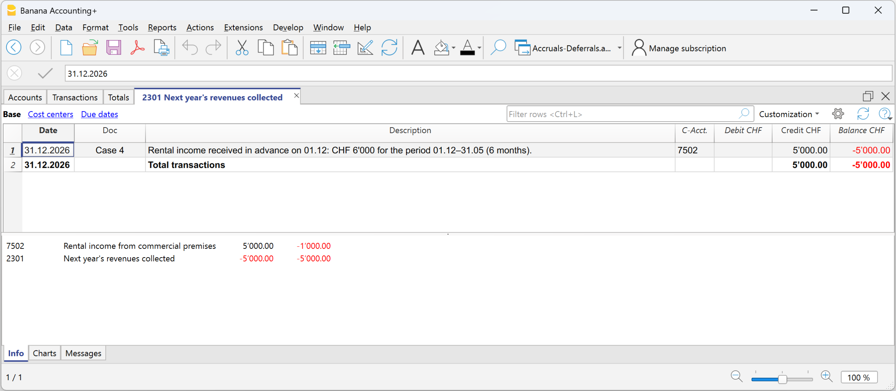Open the Find magnifier tool in toolbar

coord(498,48)
